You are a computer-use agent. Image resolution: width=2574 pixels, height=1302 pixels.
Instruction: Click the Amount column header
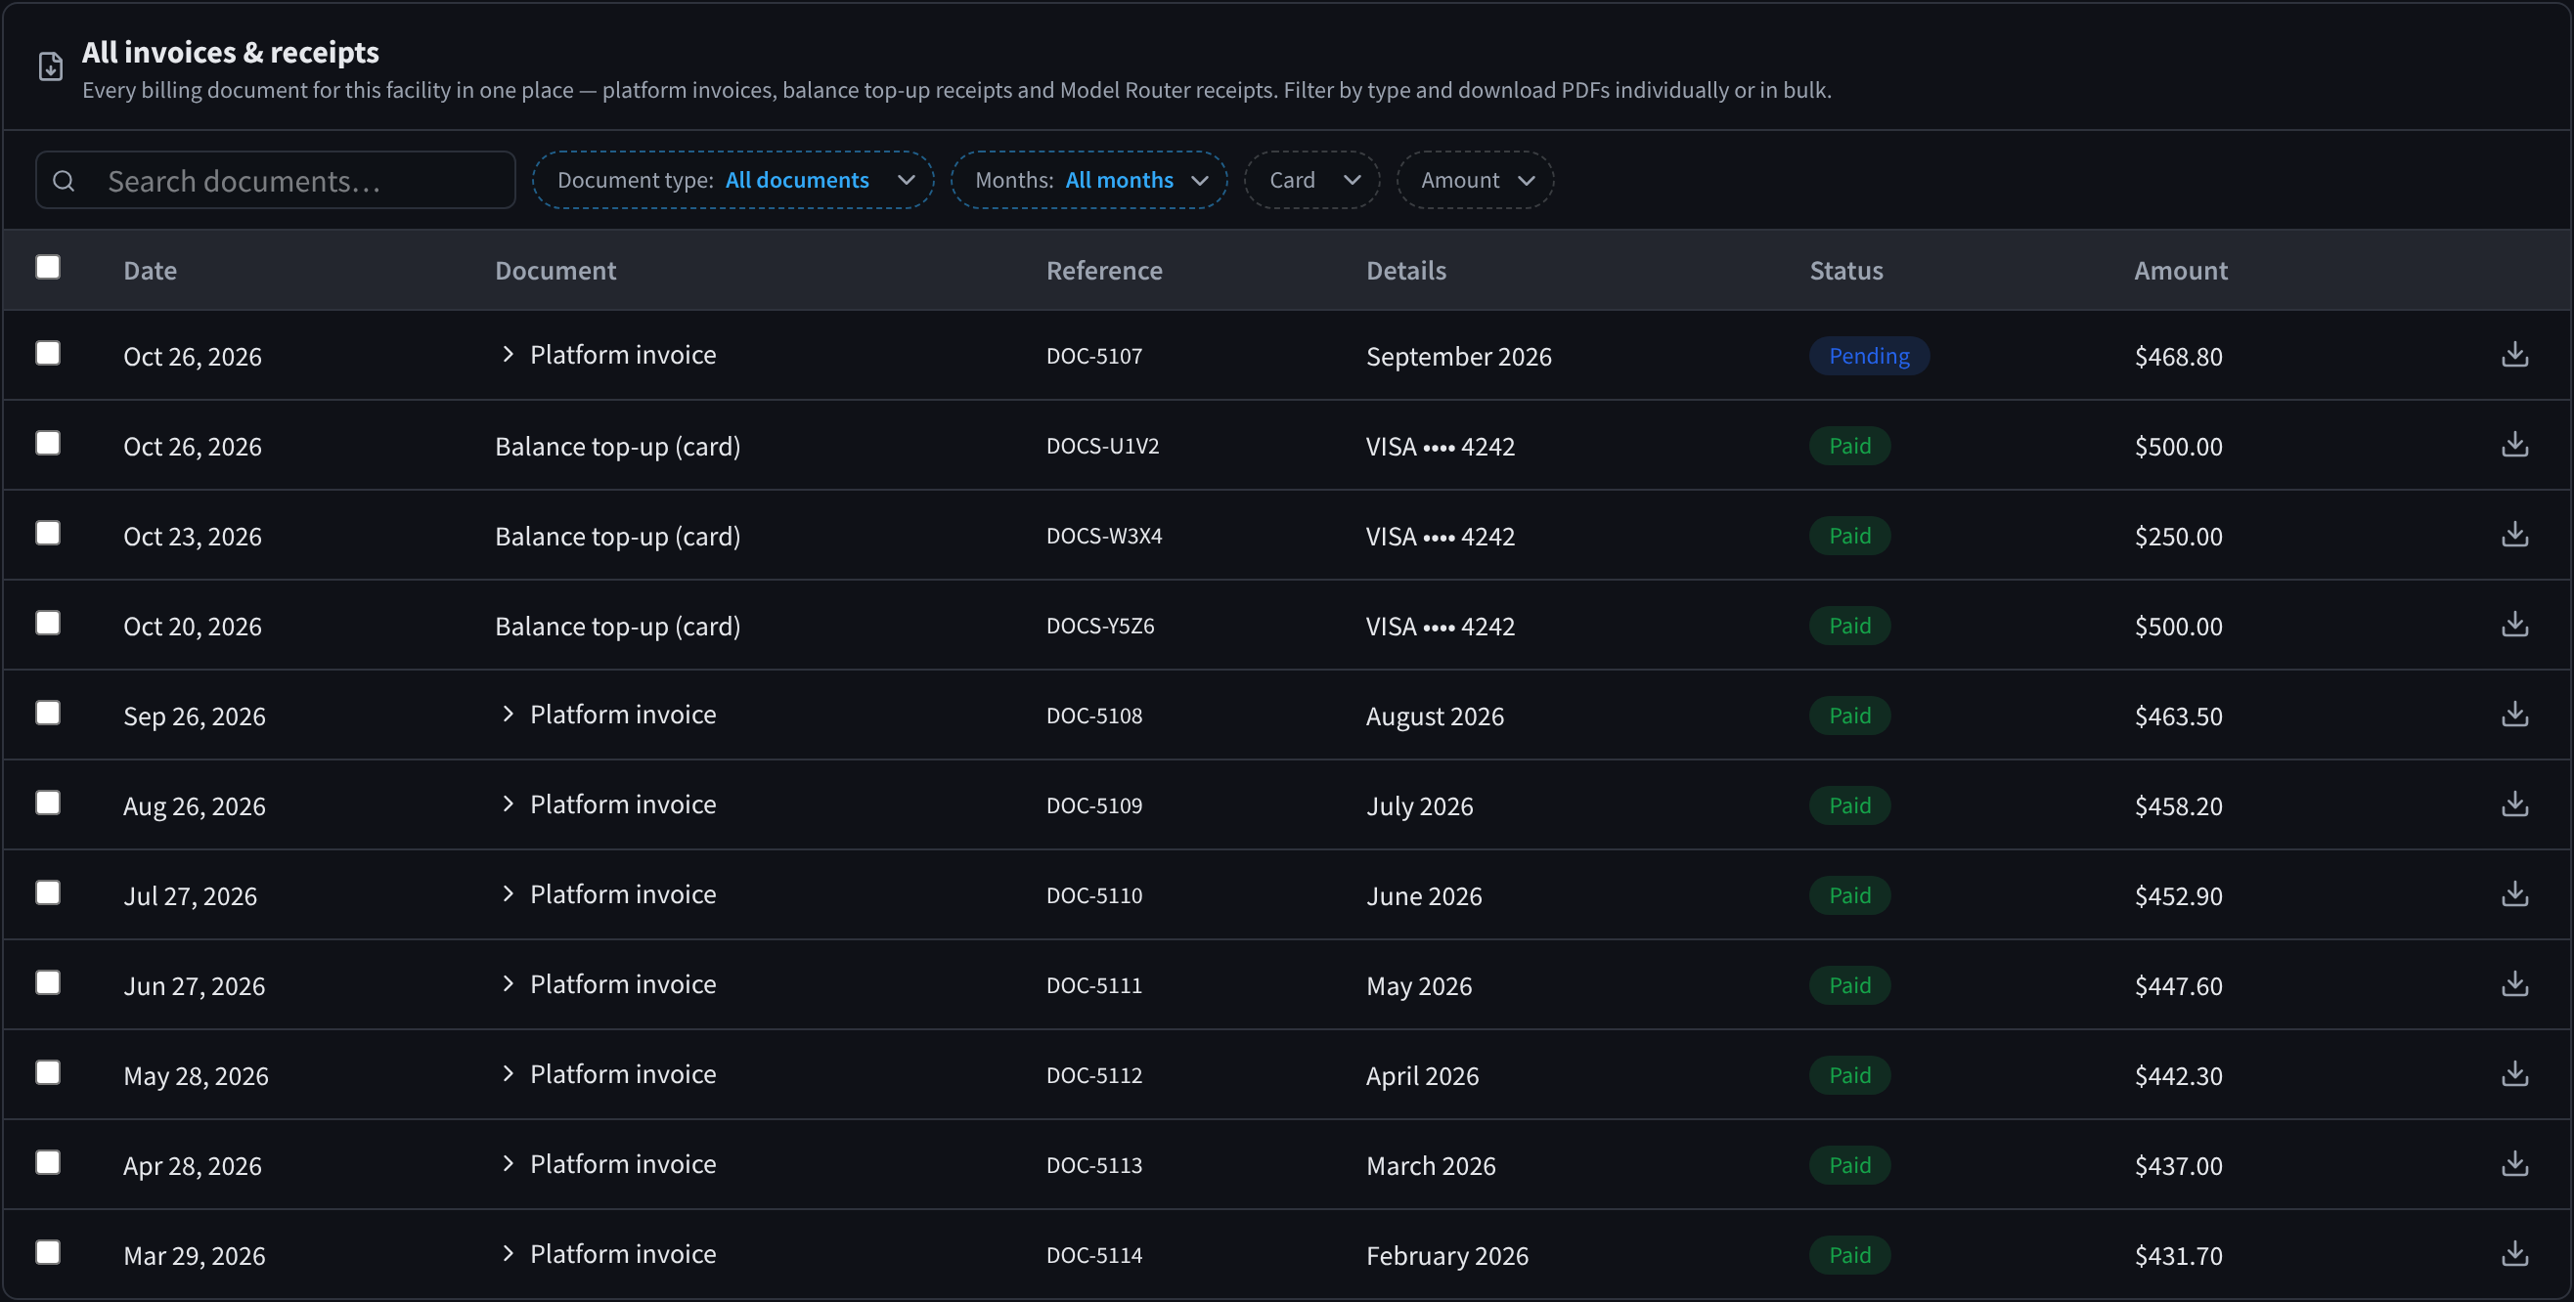(2180, 271)
